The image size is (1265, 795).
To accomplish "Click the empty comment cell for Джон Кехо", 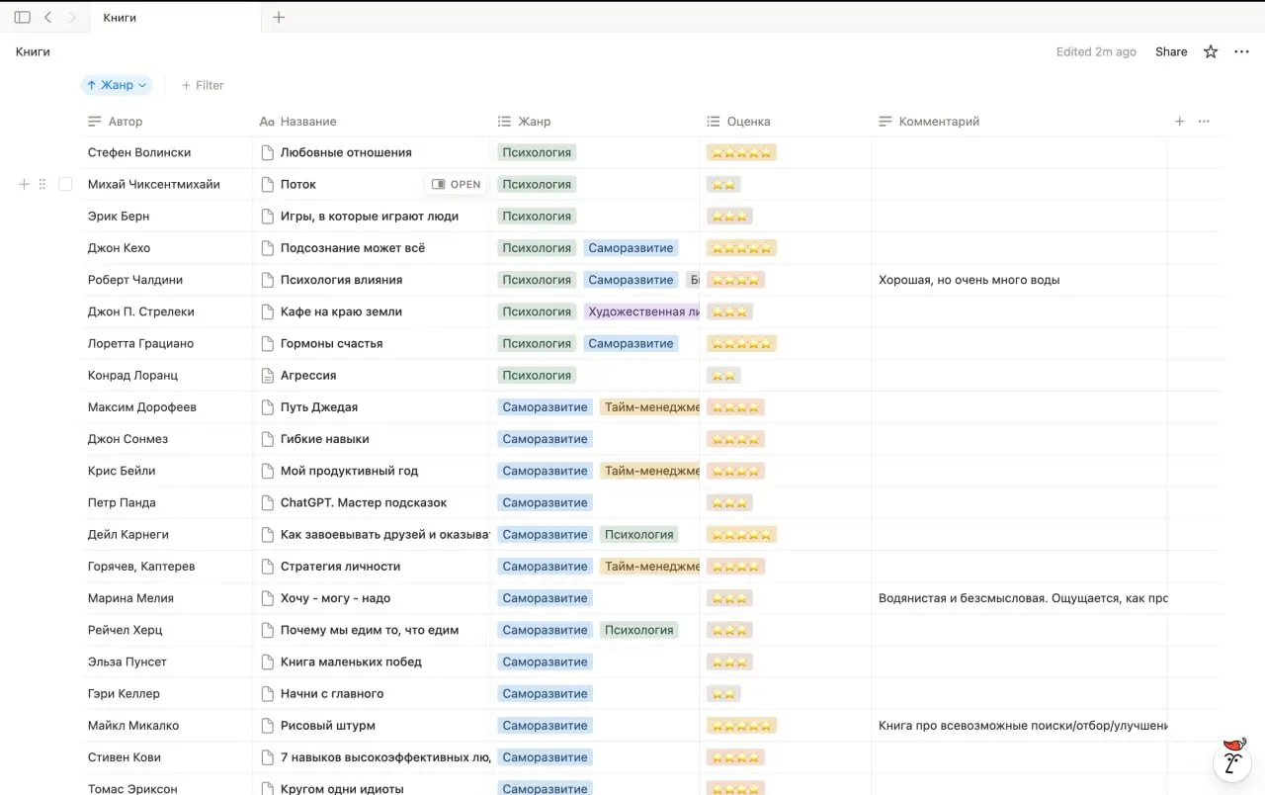I will tap(1019, 248).
